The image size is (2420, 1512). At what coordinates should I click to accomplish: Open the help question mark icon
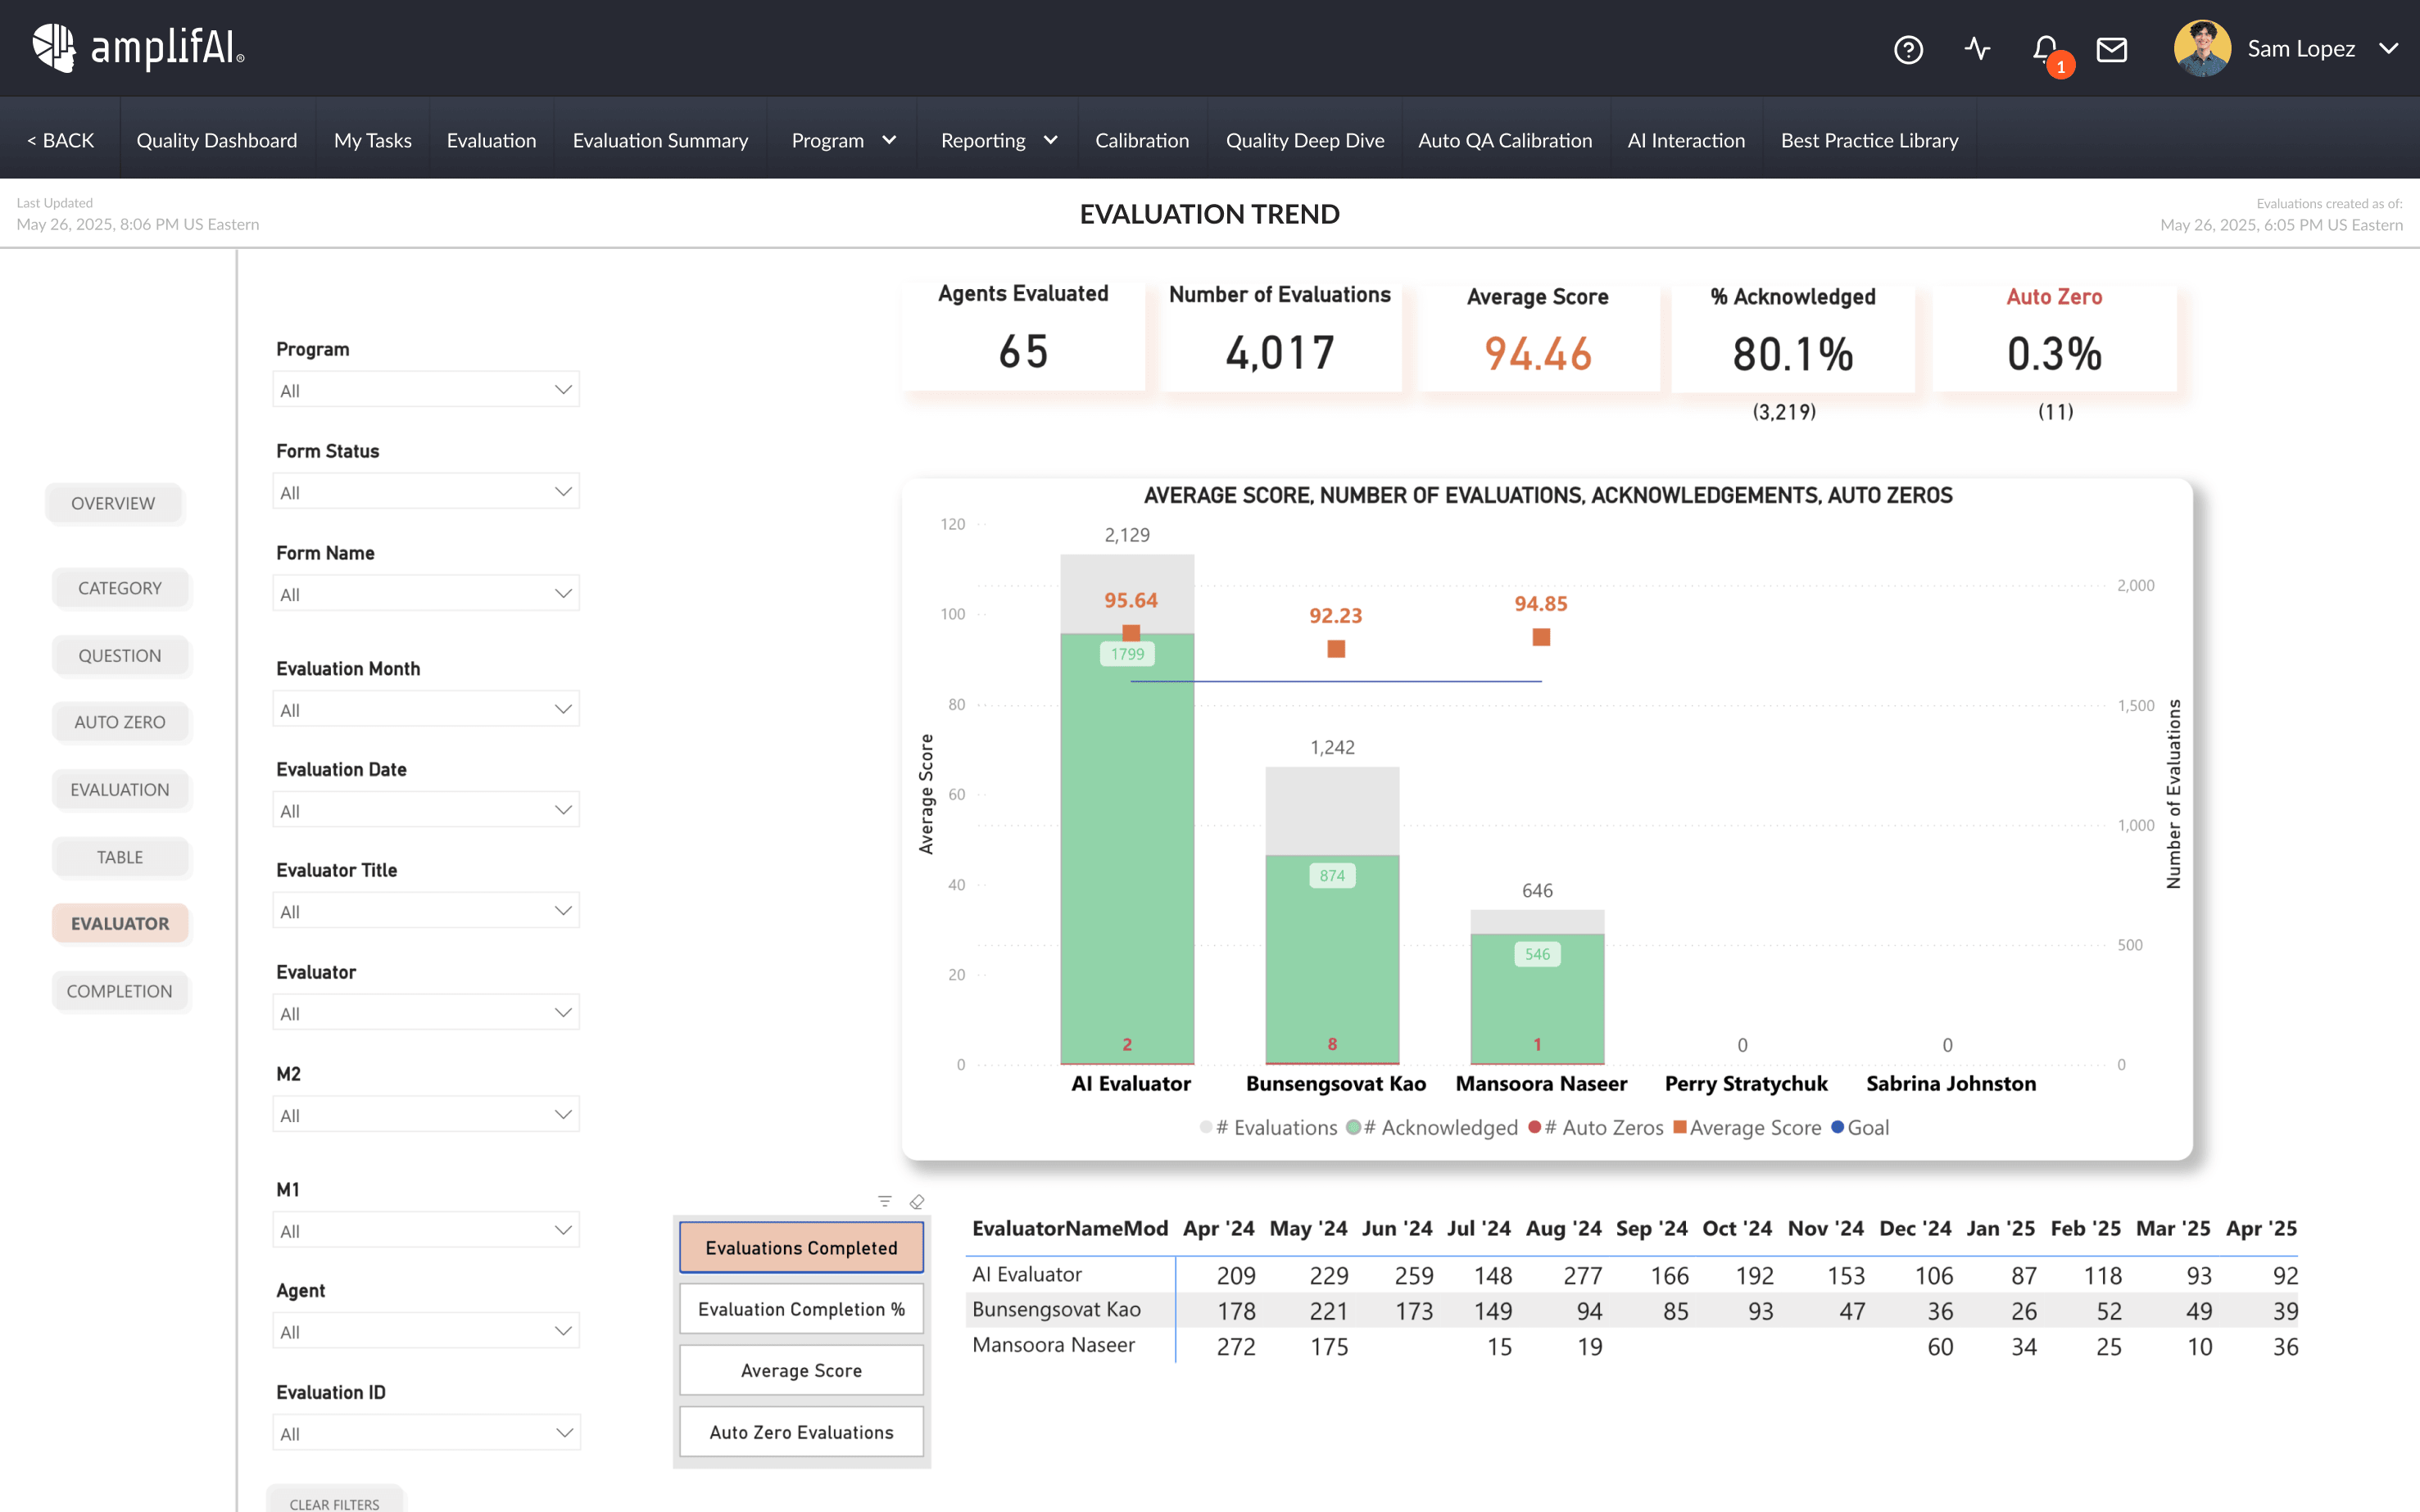[x=1908, y=49]
